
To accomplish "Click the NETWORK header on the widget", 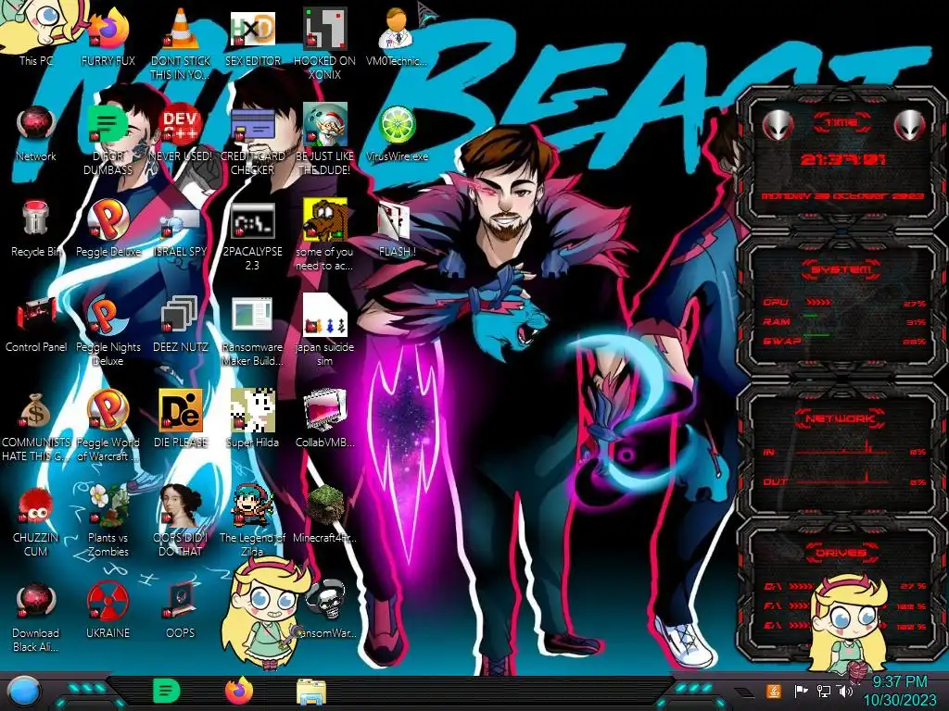I will pos(840,418).
